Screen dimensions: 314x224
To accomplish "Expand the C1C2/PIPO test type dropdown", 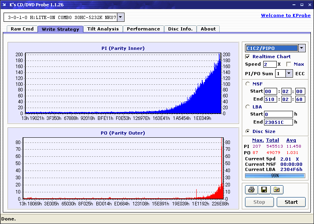I will [302, 48].
